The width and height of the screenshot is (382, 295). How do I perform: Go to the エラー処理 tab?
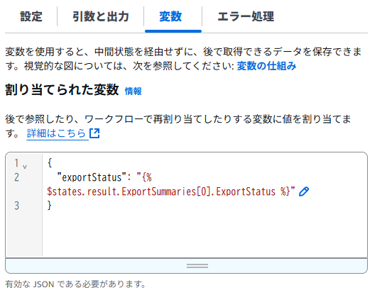click(246, 16)
